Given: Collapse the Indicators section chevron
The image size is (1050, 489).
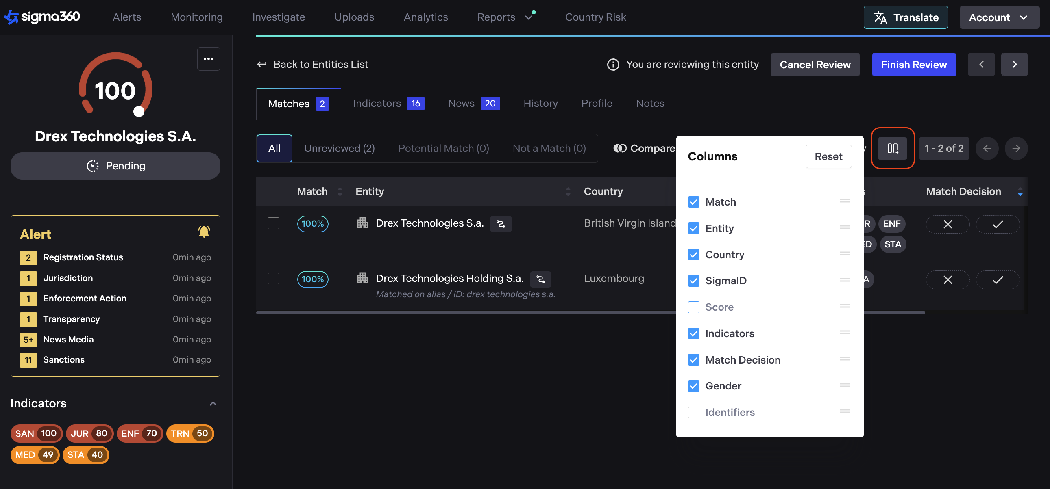Looking at the screenshot, I should (x=213, y=403).
